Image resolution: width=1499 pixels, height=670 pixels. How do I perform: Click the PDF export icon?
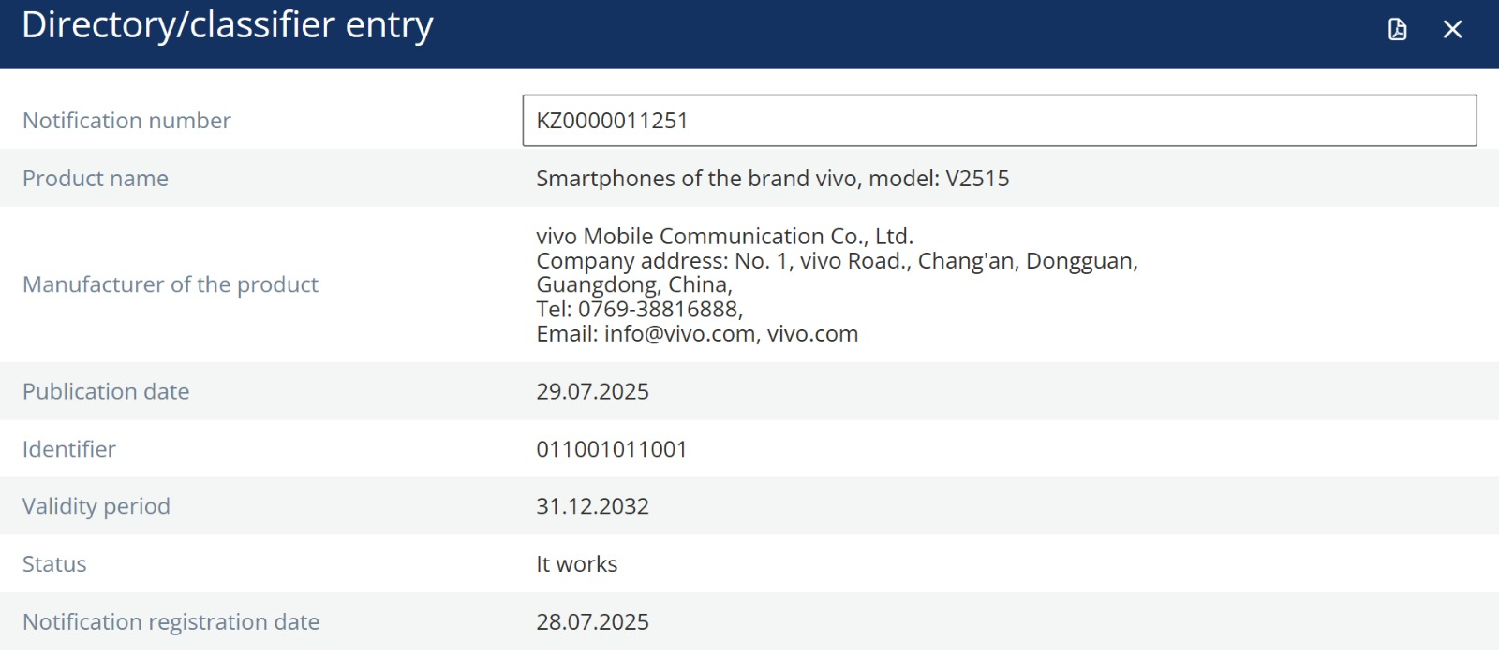tap(1397, 30)
